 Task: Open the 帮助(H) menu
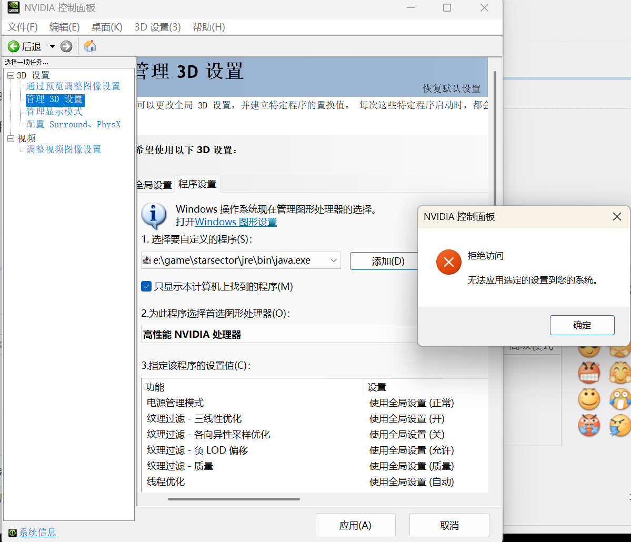pos(208,27)
